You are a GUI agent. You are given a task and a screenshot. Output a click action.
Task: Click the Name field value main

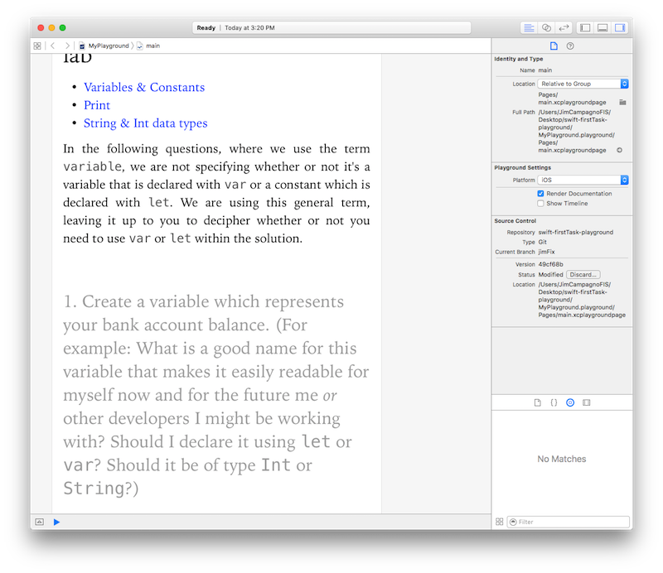(545, 70)
